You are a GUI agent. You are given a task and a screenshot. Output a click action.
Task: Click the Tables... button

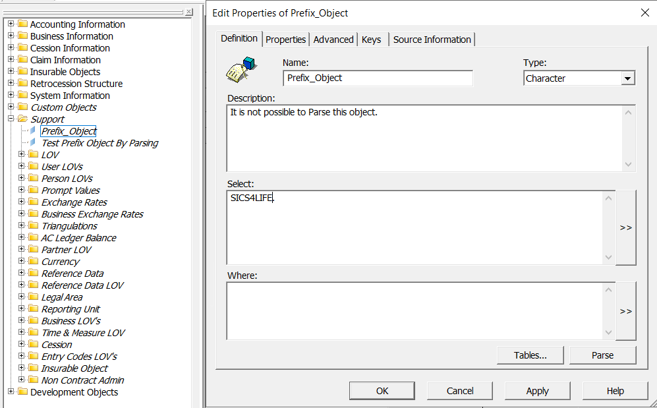[x=530, y=355]
